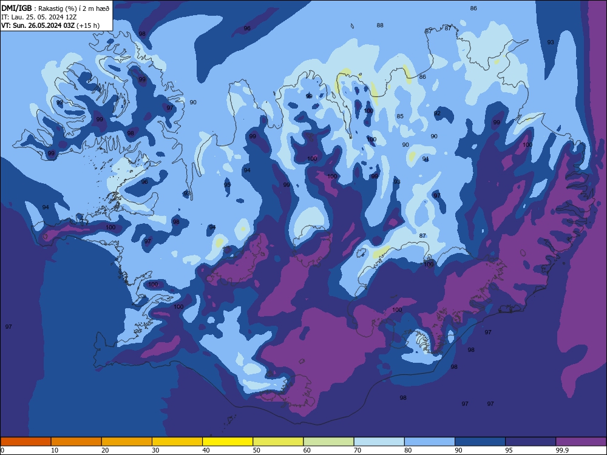Click the 'Rakastig (%) í 2 m hæð' label

(x=73, y=8)
